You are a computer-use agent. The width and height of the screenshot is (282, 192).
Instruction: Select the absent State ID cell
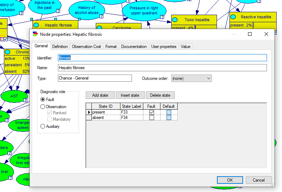[106, 117]
